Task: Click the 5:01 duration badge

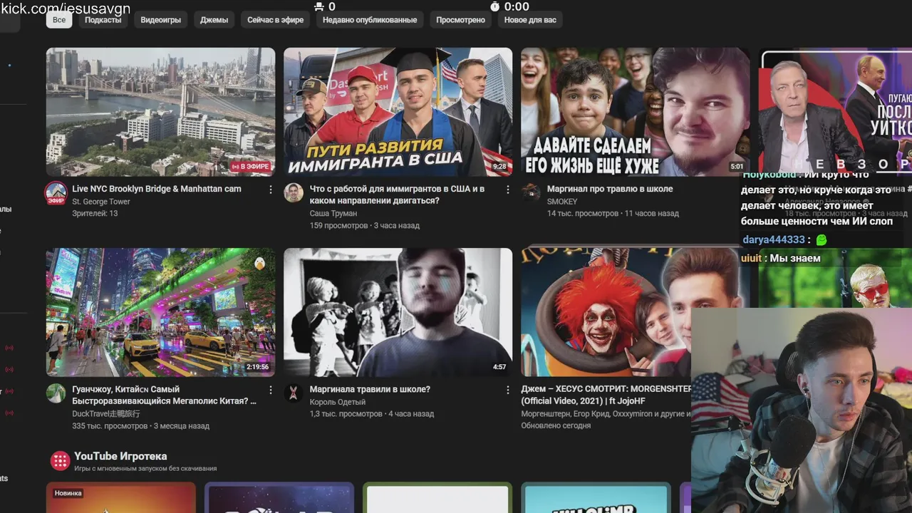Action: (x=737, y=167)
